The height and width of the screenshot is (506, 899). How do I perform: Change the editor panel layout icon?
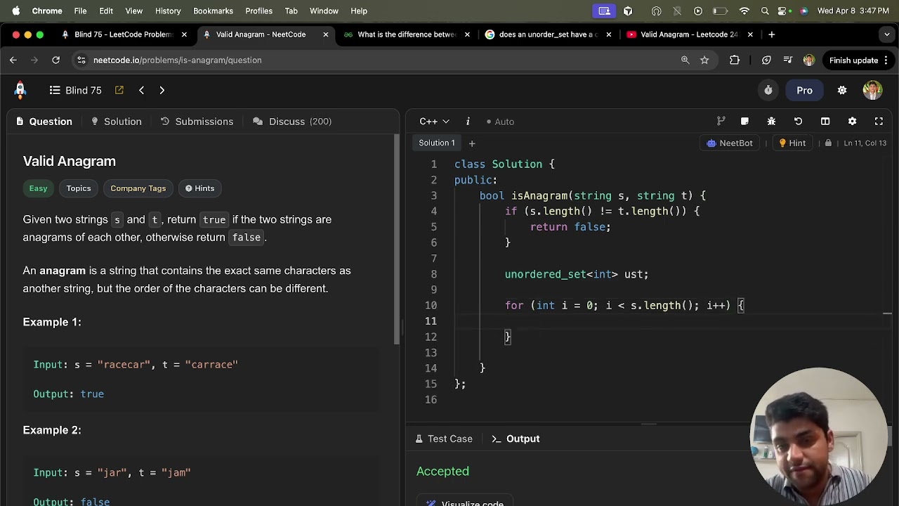825,122
